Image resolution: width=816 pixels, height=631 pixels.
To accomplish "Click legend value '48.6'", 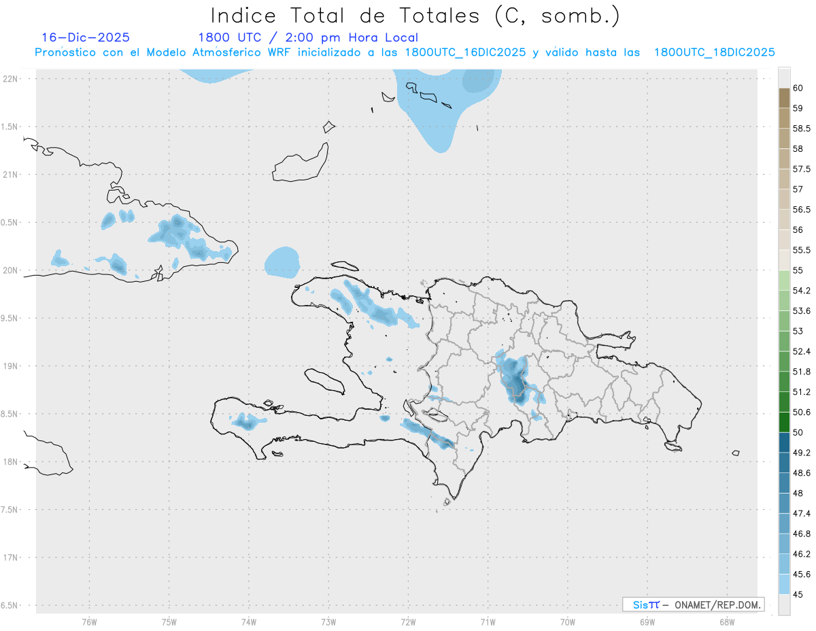I will click(x=802, y=472).
